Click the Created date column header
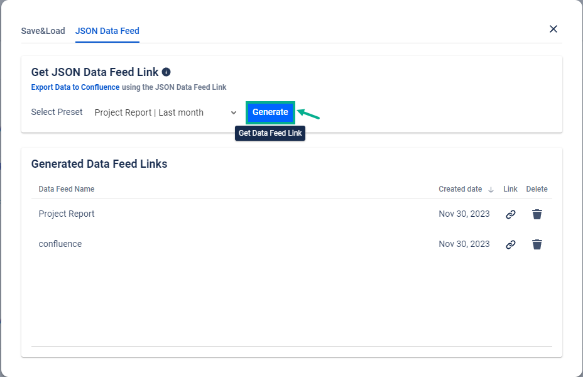This screenshot has width=583, height=377. click(x=459, y=189)
